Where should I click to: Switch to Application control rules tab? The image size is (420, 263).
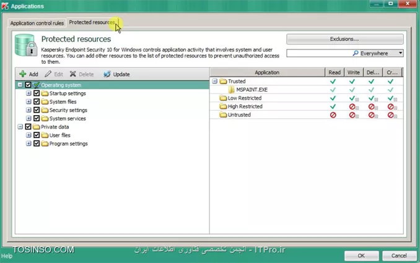37,23
